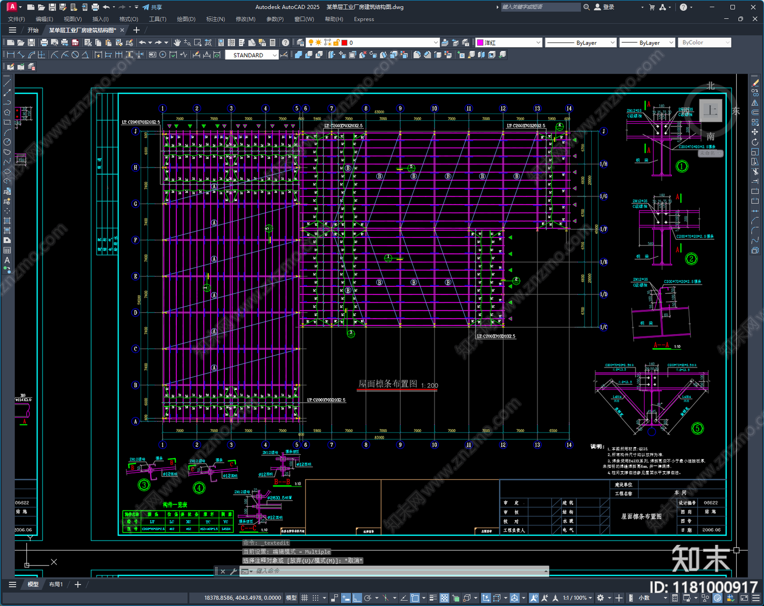The height and width of the screenshot is (606, 764).
Task: Select the Hatch tool
Action: coord(7,221)
